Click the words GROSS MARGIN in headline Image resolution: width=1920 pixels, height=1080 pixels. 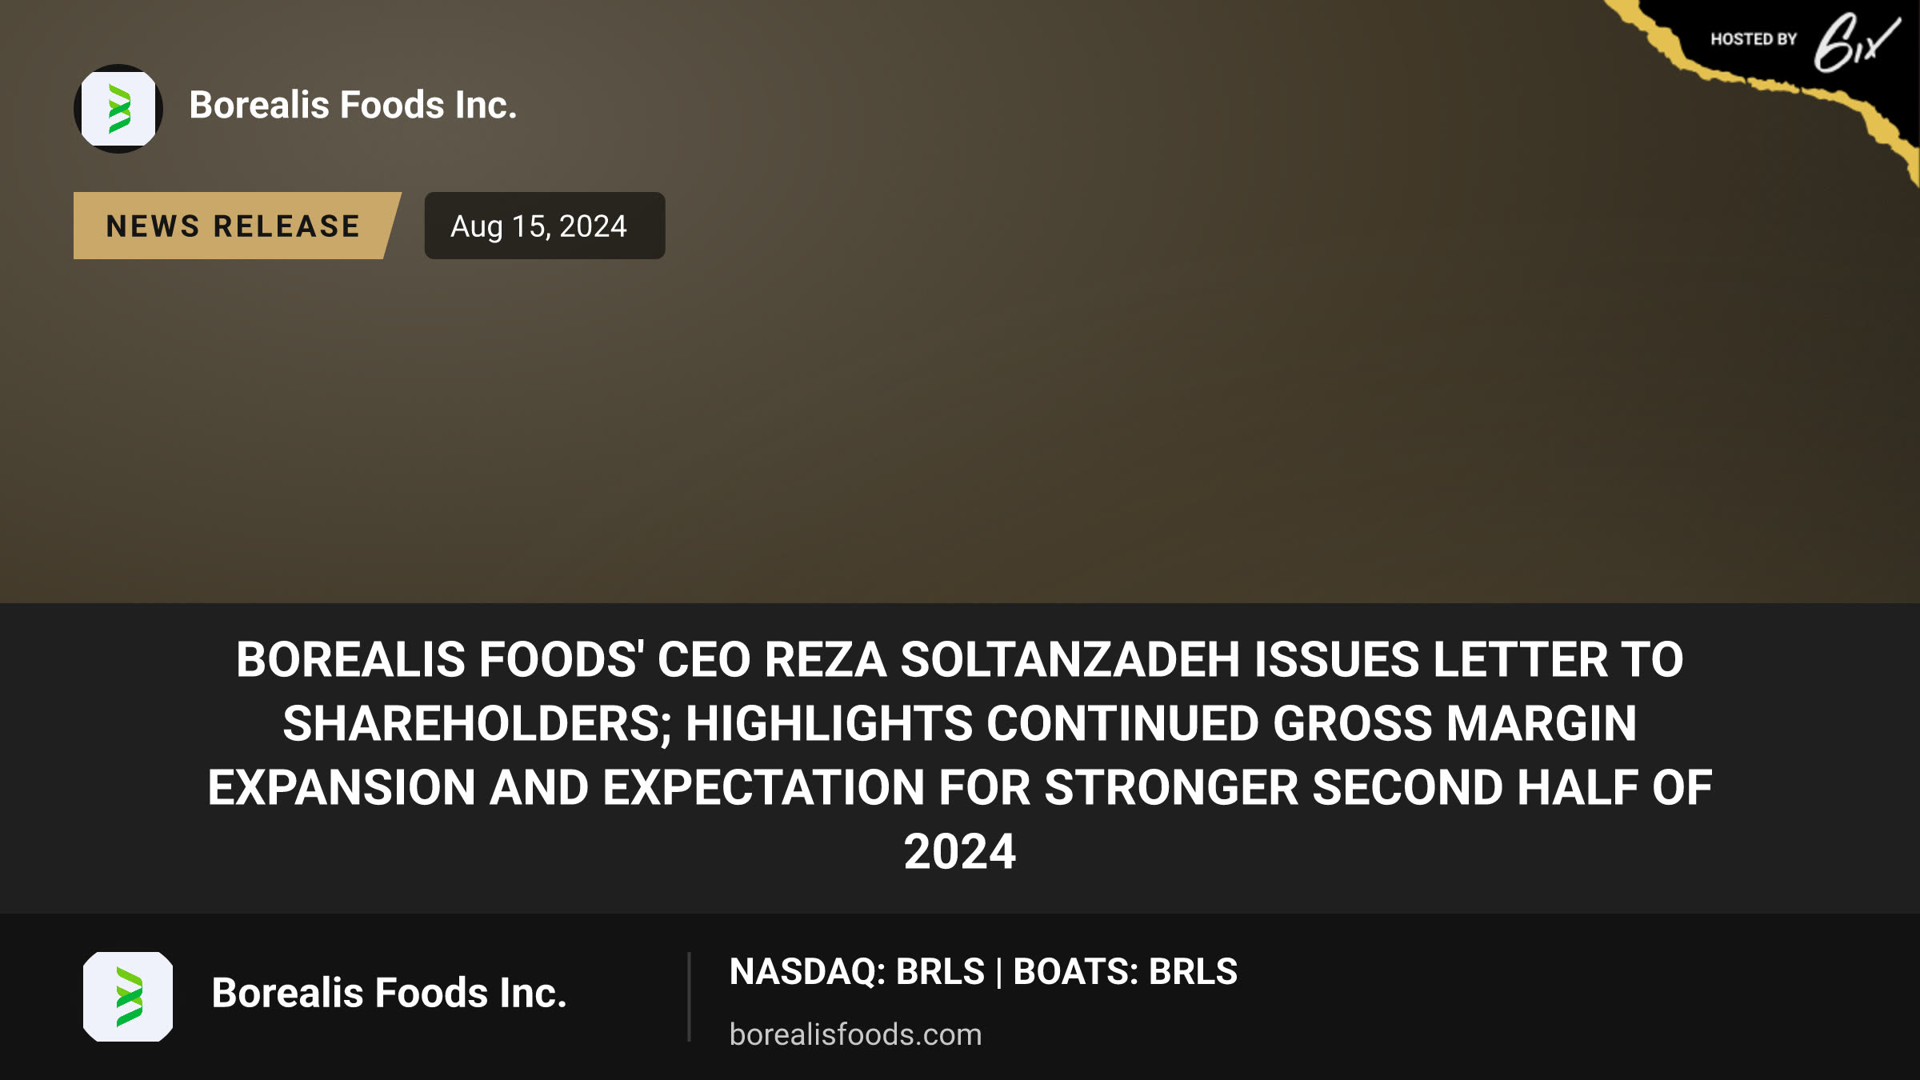click(1455, 724)
